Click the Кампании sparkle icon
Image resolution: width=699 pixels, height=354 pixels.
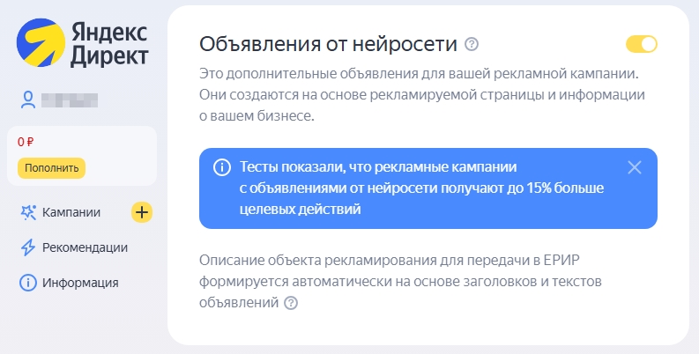(28, 212)
